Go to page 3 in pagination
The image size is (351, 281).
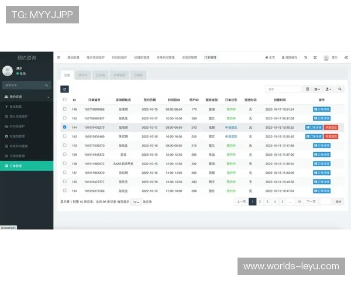[267, 201]
